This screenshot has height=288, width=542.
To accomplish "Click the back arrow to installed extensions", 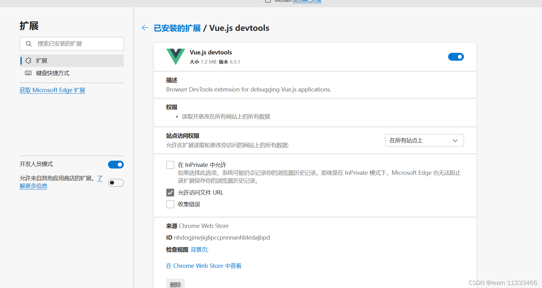I will pos(145,28).
